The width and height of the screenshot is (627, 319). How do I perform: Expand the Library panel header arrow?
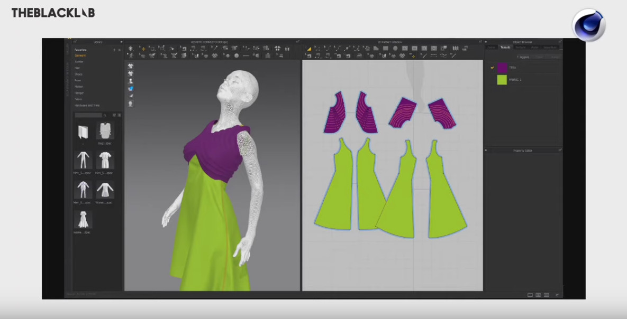click(121, 42)
